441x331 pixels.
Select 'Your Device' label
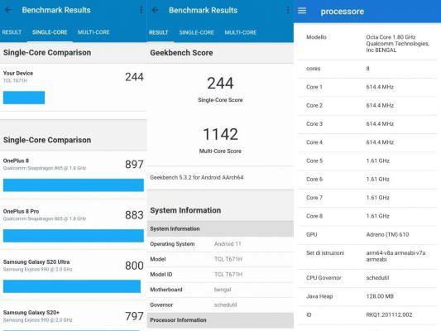click(x=18, y=73)
